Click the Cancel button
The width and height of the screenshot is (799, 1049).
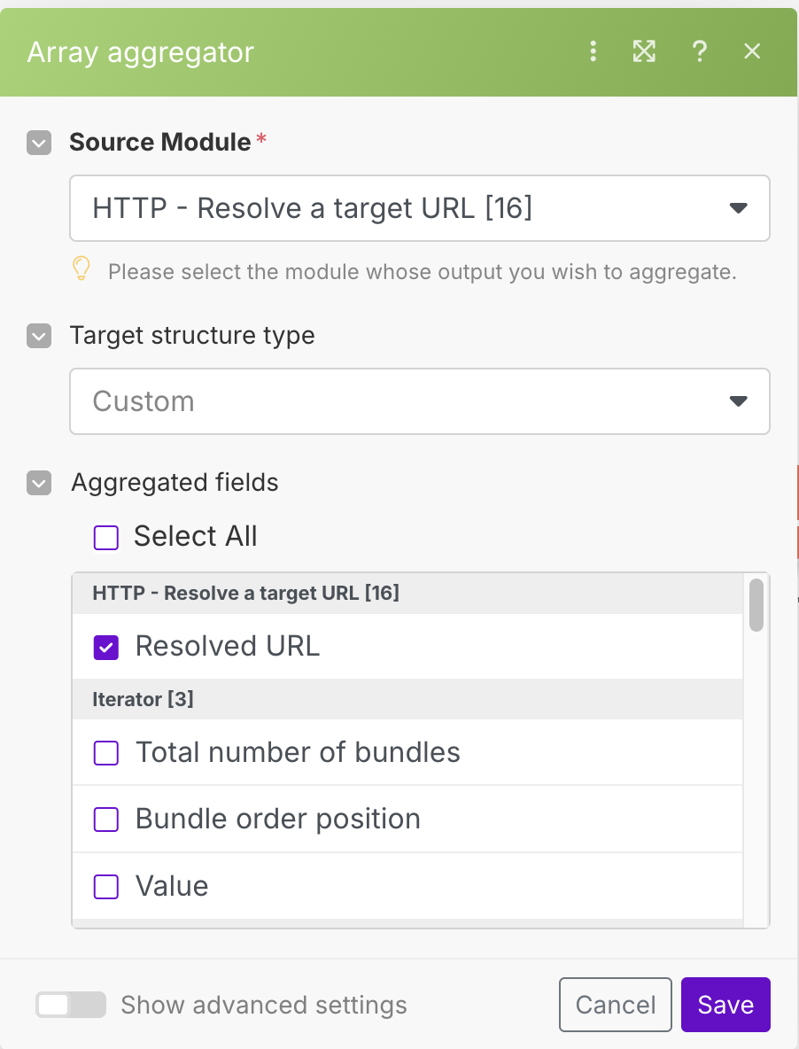click(616, 1005)
